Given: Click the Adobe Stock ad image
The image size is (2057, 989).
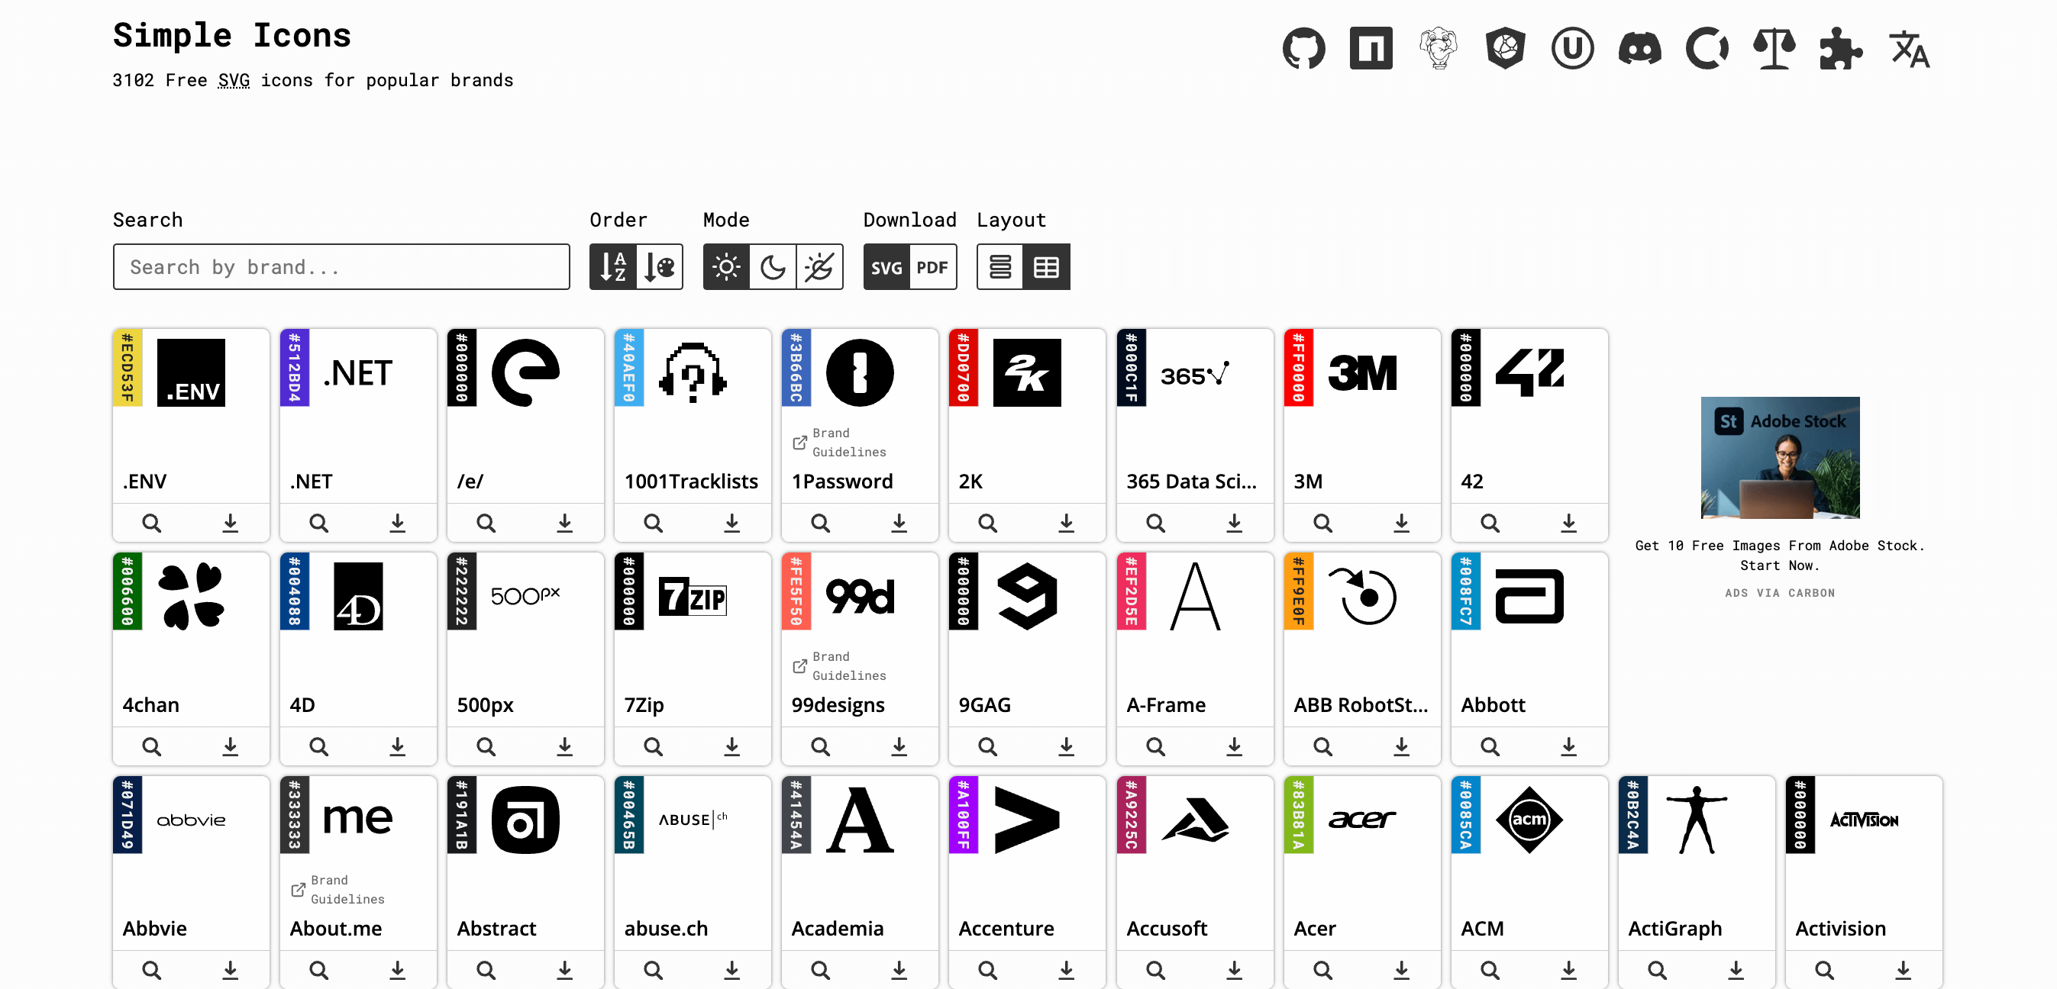Looking at the screenshot, I should [1780, 457].
